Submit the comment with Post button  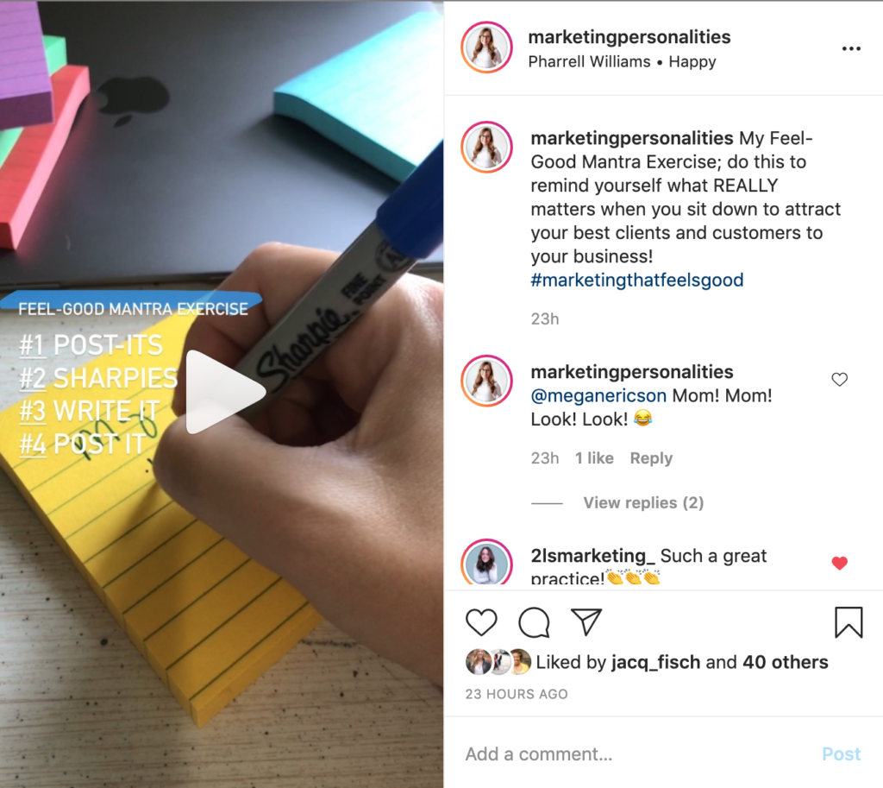[841, 753]
